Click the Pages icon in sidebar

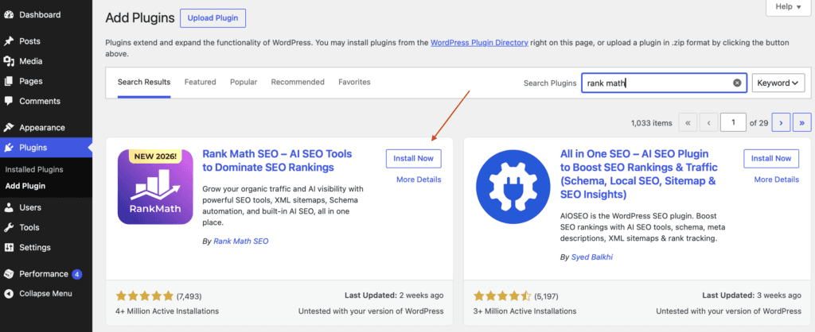point(8,81)
